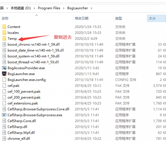Toggle sort arrow above 名称 column
The width and height of the screenshot is (166, 142).
[36, 15]
